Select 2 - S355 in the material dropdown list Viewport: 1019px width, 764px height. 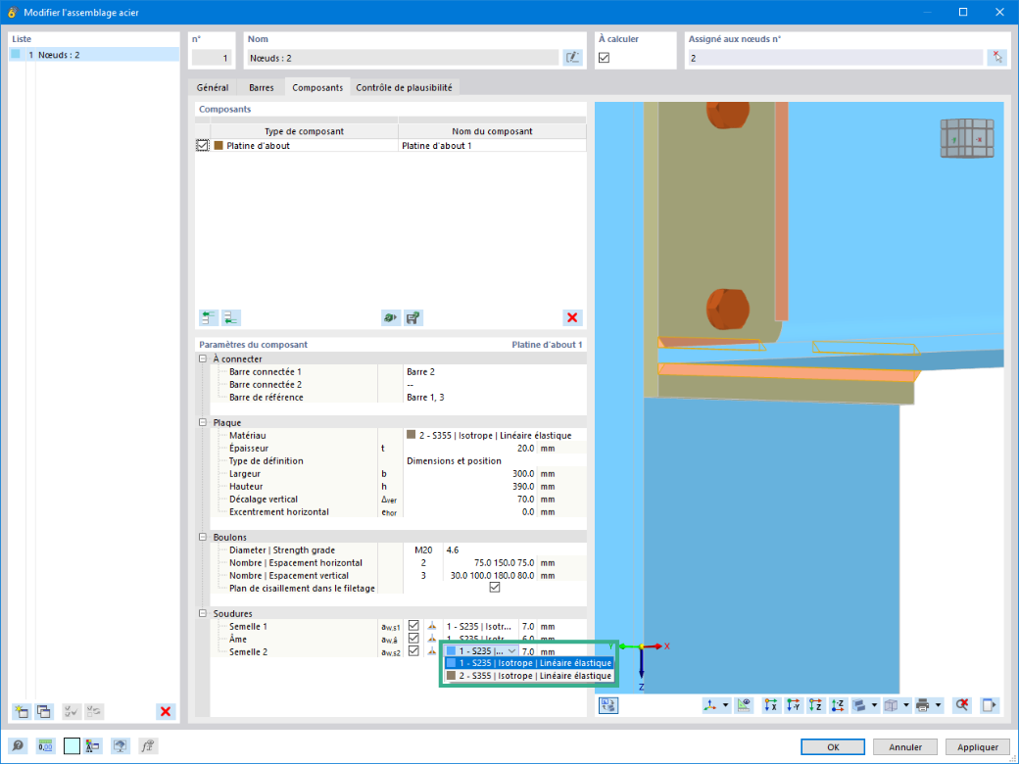tap(528, 676)
